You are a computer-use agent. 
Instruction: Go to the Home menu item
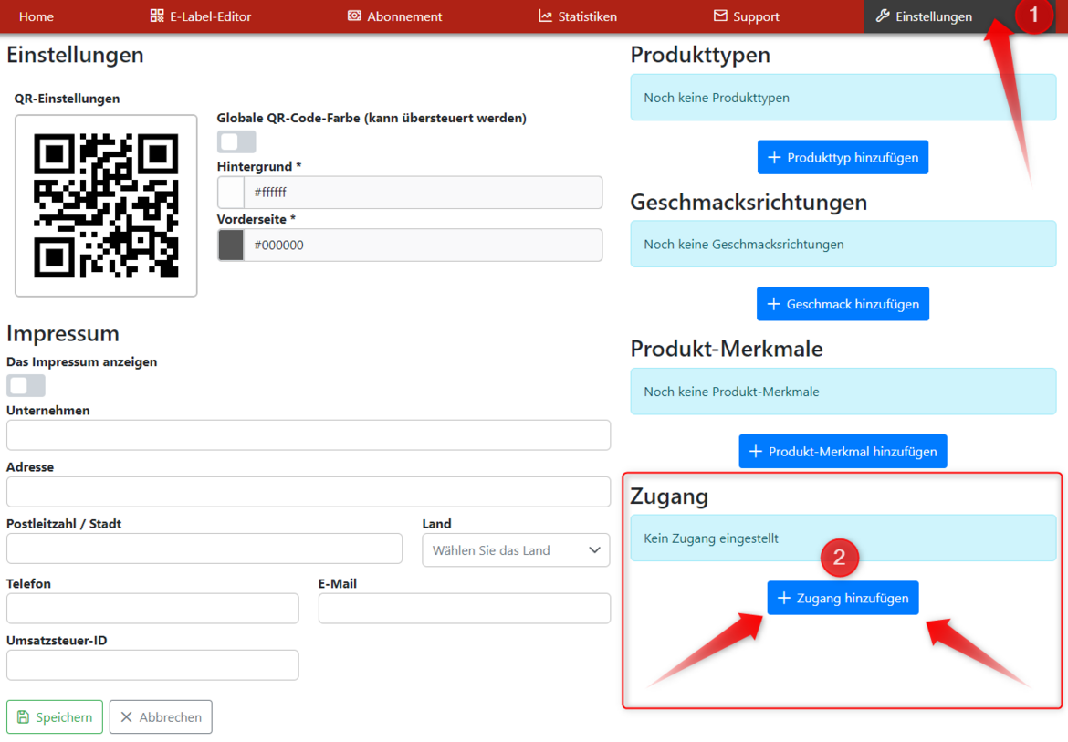[x=37, y=16]
